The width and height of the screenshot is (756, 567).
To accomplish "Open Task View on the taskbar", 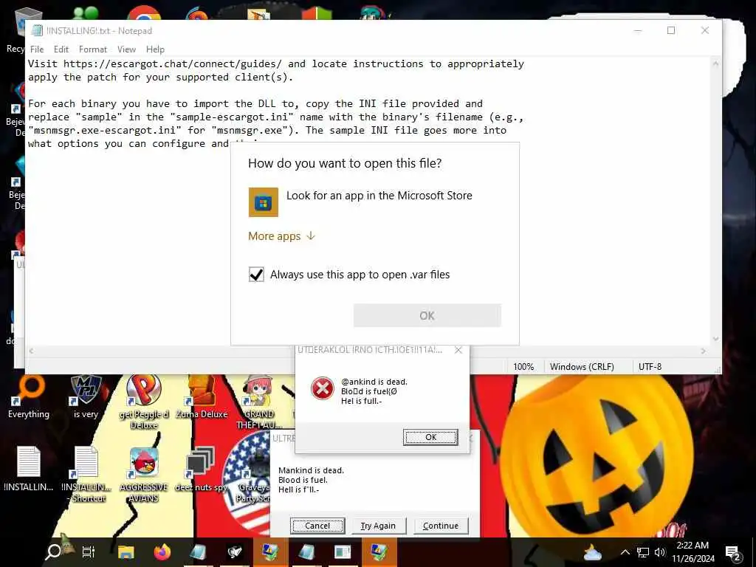I will (x=89, y=551).
